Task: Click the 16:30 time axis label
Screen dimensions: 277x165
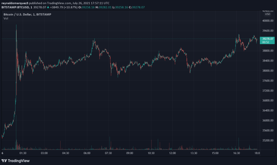Action: [236, 153]
